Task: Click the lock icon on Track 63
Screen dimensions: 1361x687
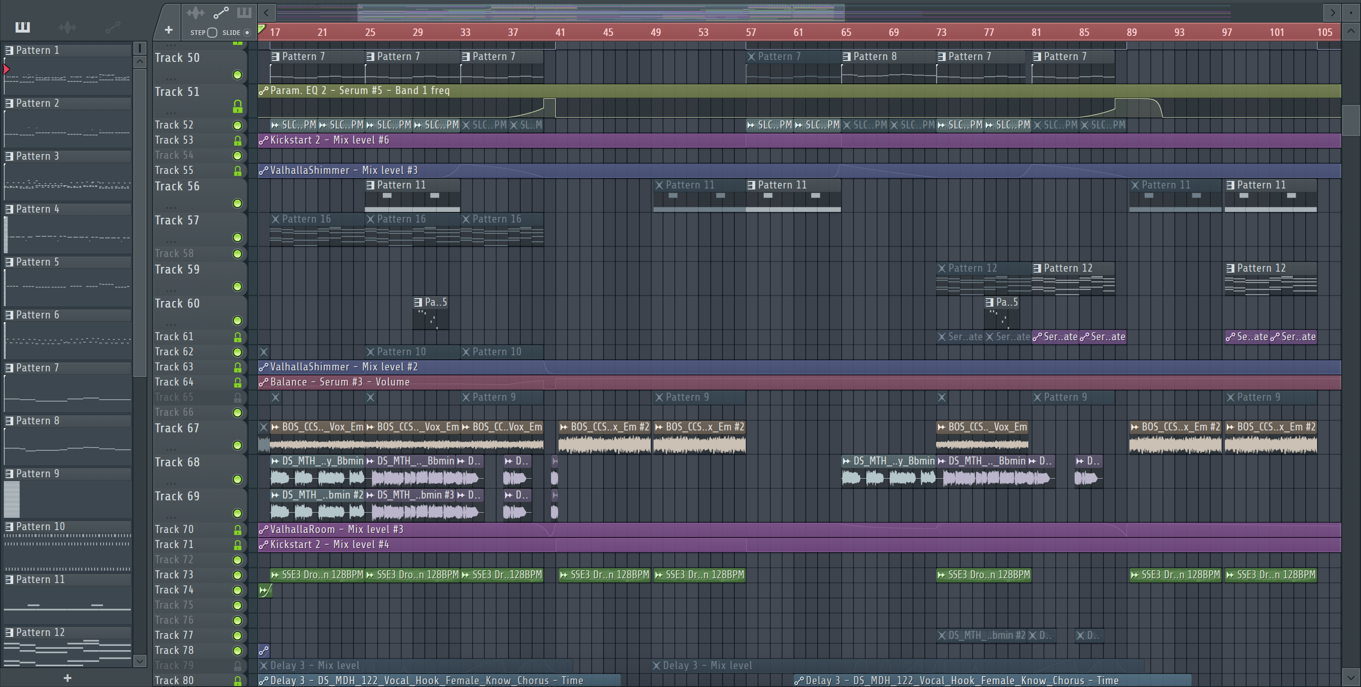Action: (x=238, y=367)
